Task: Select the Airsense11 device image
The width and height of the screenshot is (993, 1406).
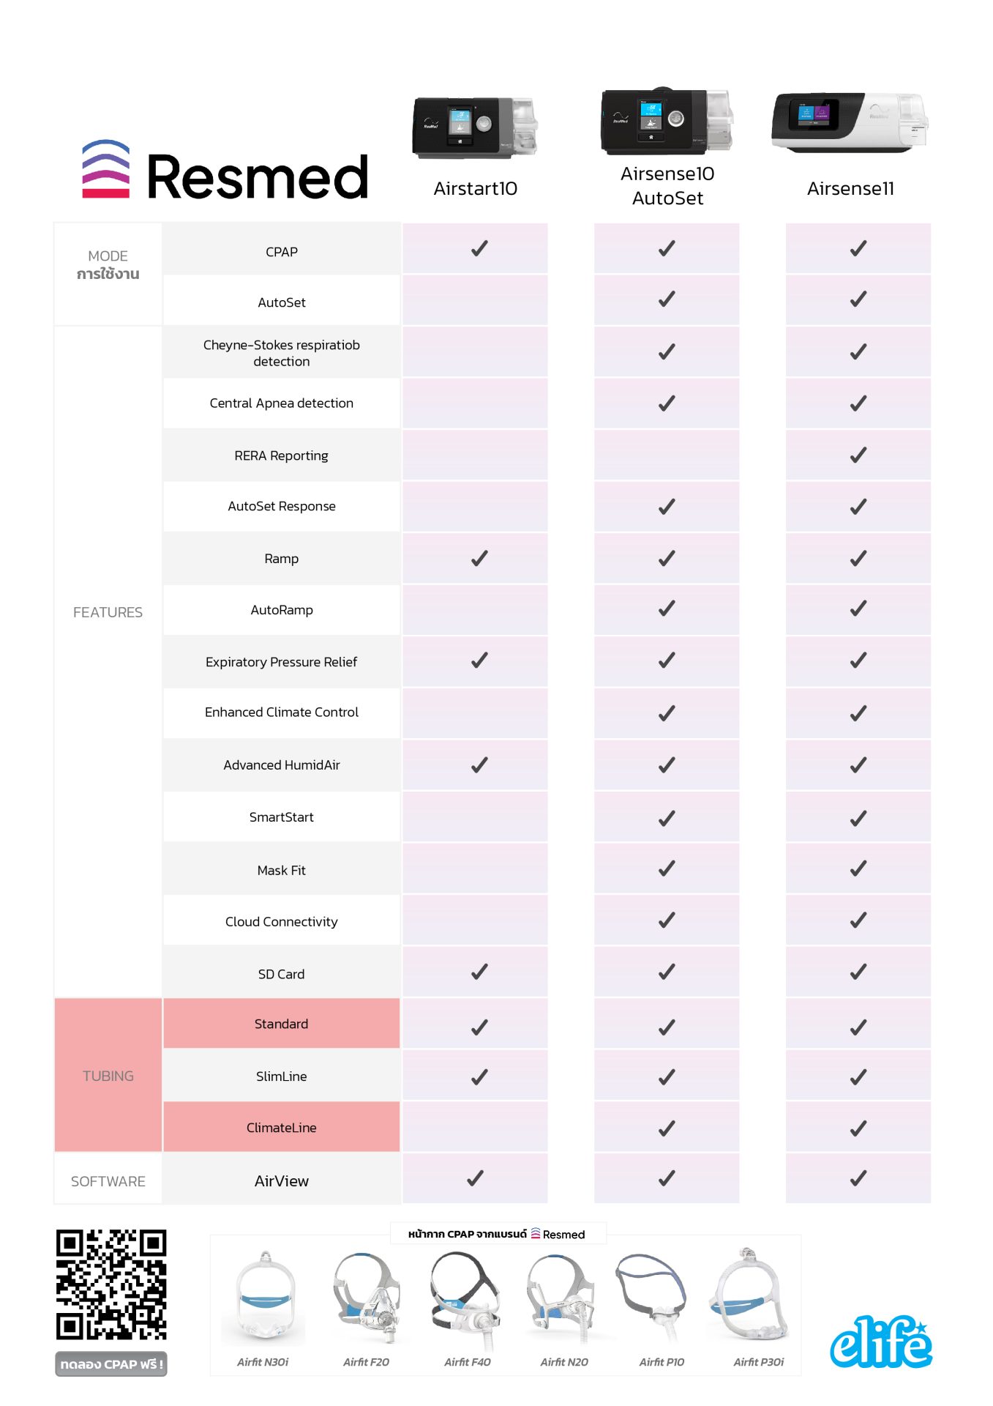Action: coord(850,123)
